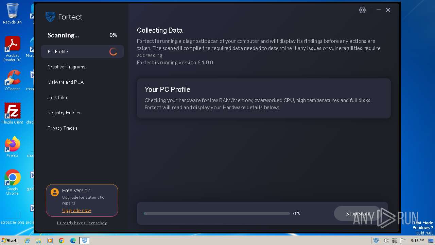This screenshot has height=245, width=435.
Task: Minimize the Fortect window
Action: (379, 10)
